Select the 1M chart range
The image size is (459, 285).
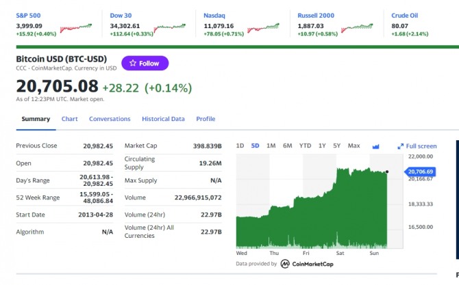271,146
